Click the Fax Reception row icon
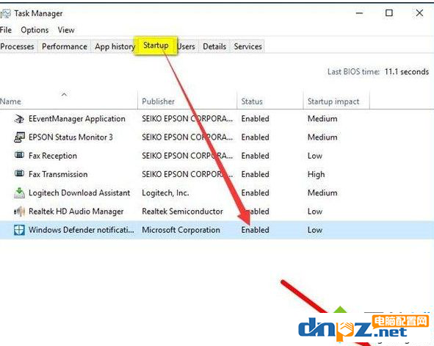Viewport: 434px width, 346px height. (19, 155)
